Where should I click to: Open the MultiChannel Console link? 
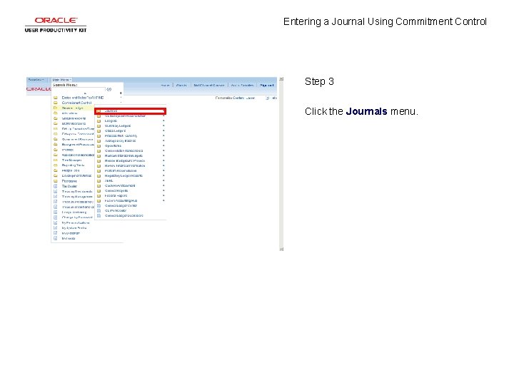tap(209, 85)
